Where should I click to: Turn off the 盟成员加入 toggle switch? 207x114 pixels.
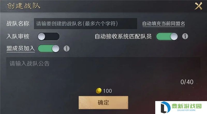pos(48,48)
